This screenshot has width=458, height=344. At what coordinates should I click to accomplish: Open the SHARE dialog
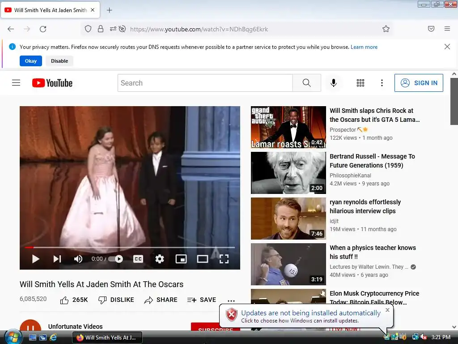[161, 300]
